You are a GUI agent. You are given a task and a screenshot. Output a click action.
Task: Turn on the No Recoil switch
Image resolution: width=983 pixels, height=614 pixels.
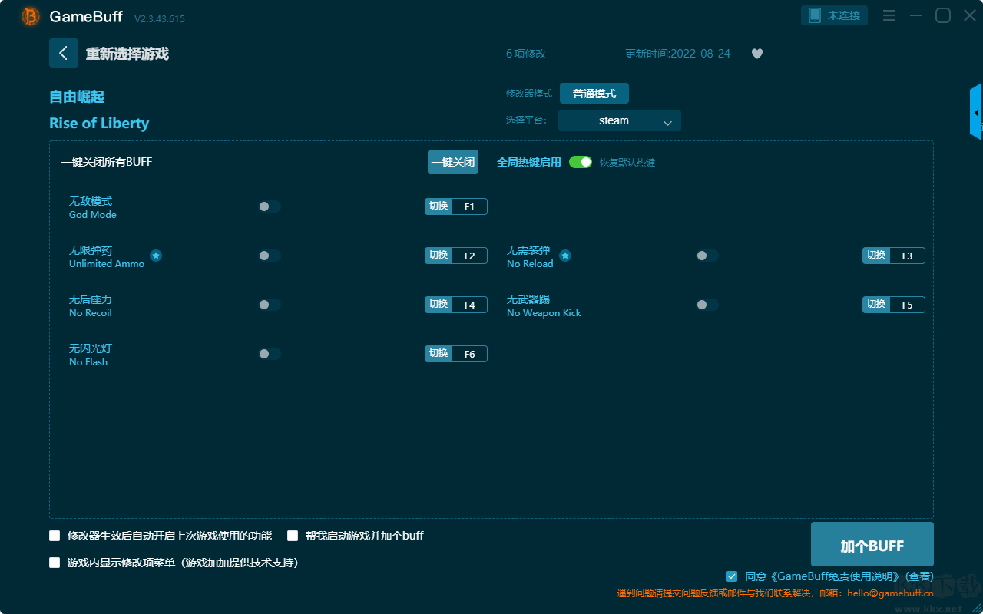tap(270, 305)
